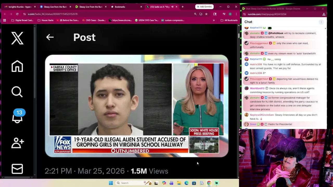The width and height of the screenshot is (333, 187).
Task: Click site settings icon in chat window address bar
Action: tap(244, 14)
